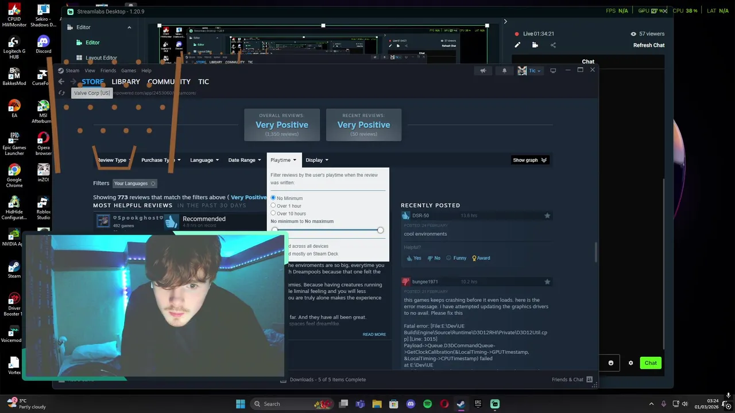Collapse the Playtime filter dropdown
The height and width of the screenshot is (413, 735).
coord(284,160)
